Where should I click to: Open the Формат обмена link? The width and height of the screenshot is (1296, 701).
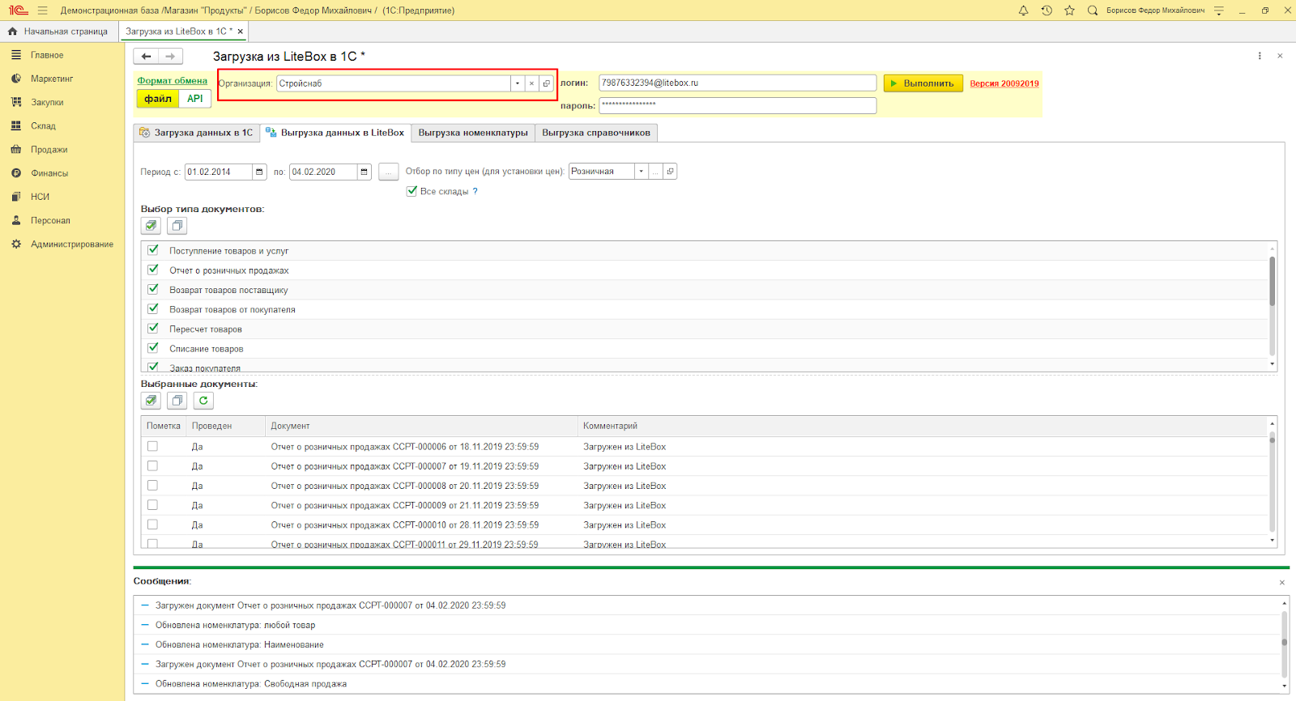[x=173, y=81]
